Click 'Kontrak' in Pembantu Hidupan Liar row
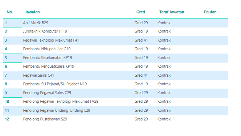Image resolution: width=241 pixels, height=136 pixels. 164,49
